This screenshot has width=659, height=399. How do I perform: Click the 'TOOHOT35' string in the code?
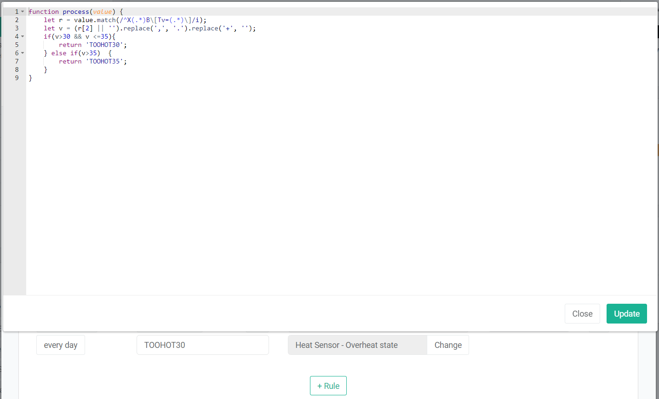pos(106,61)
